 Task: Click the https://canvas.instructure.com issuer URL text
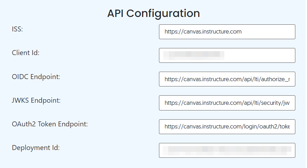pos(203,32)
